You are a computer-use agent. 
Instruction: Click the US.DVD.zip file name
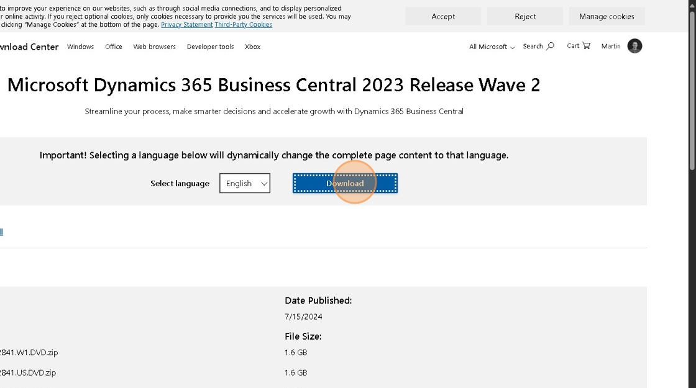[x=28, y=373]
